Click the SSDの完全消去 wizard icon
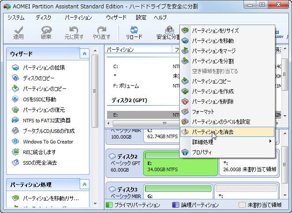The height and width of the screenshot is (213, 292). point(15,162)
